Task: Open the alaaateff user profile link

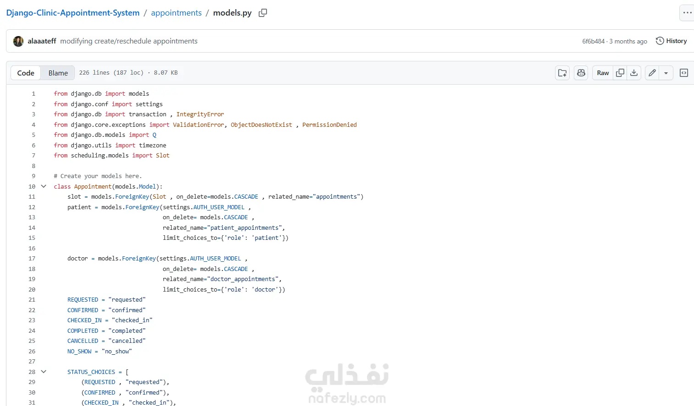Action: coord(42,41)
